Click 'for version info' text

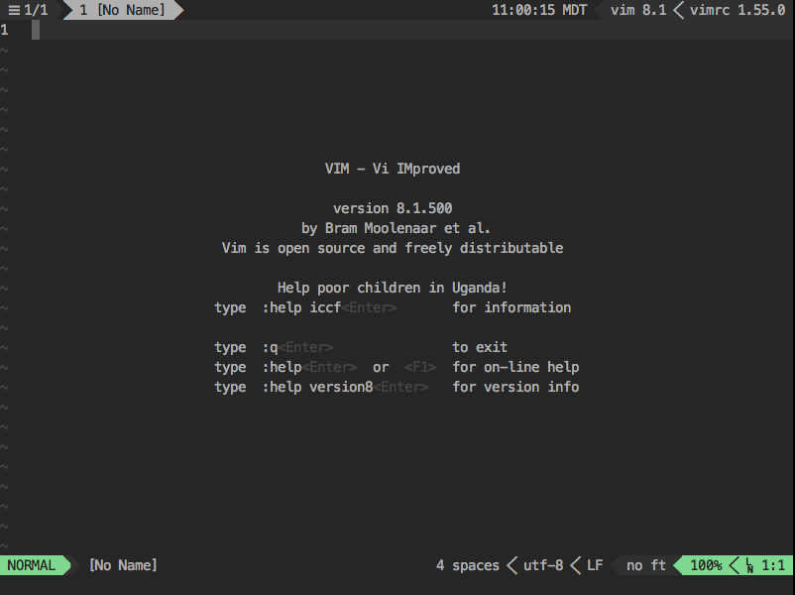tap(515, 387)
